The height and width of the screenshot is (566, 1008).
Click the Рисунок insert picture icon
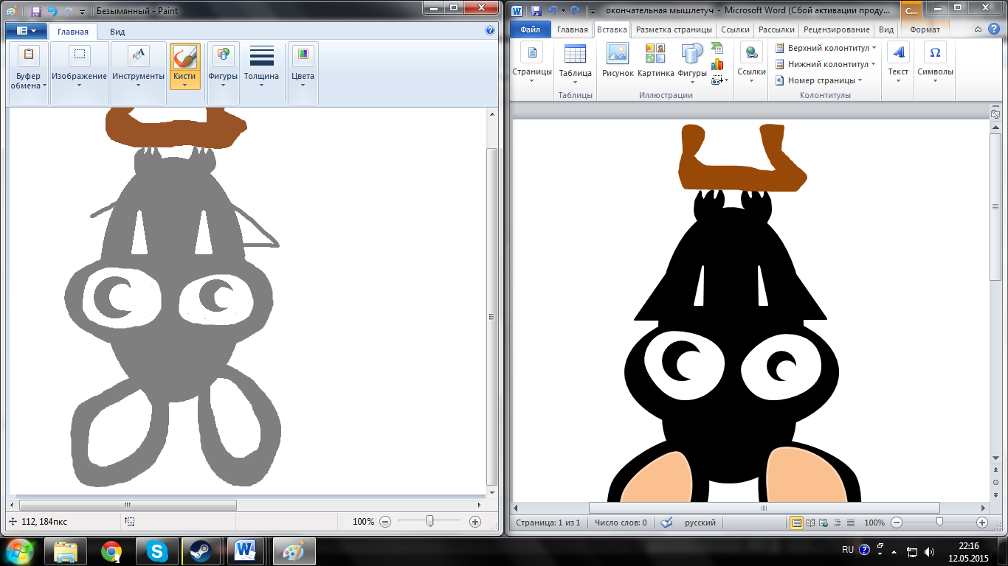(x=618, y=60)
